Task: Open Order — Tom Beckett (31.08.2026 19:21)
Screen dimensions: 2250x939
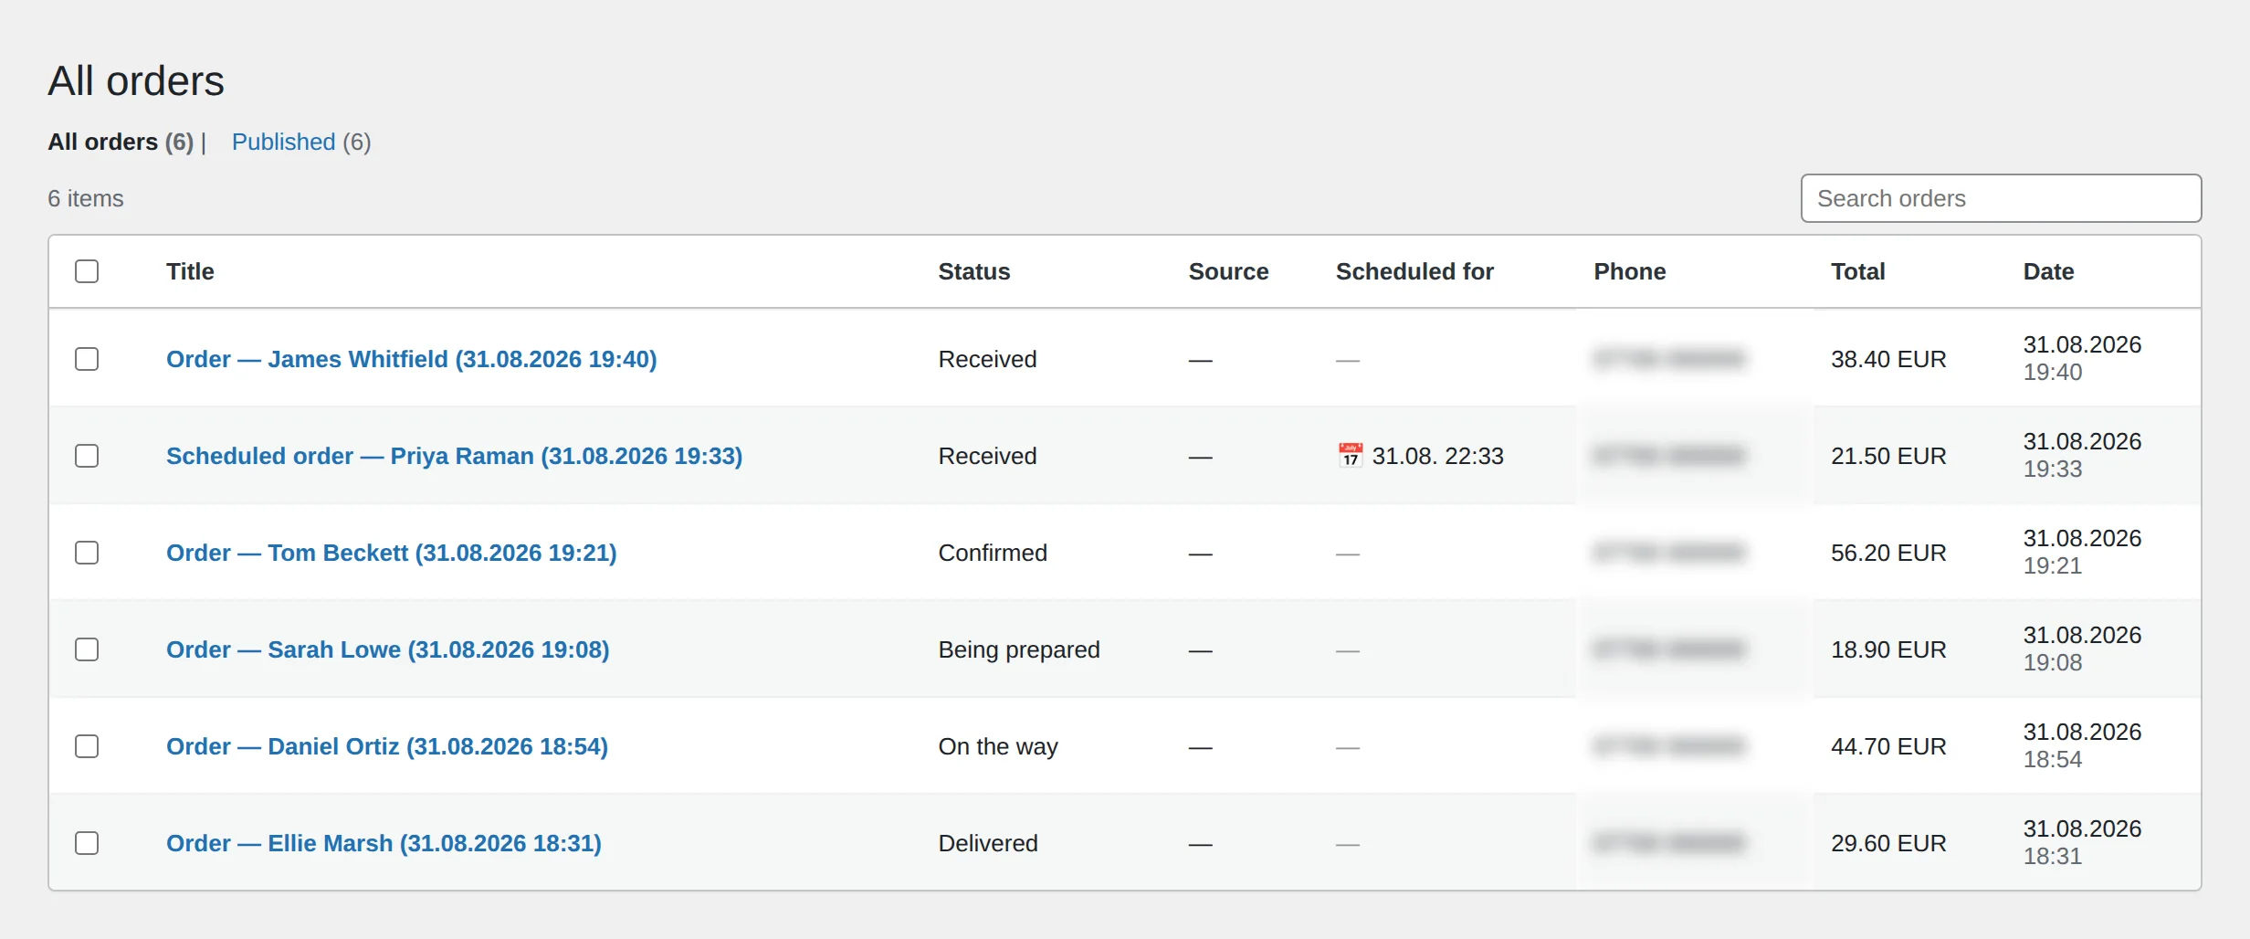Action: point(392,553)
